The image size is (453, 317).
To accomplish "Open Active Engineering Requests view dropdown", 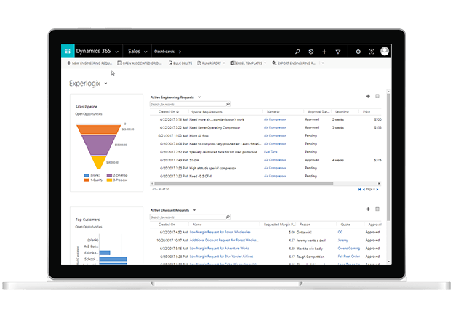I will [199, 97].
